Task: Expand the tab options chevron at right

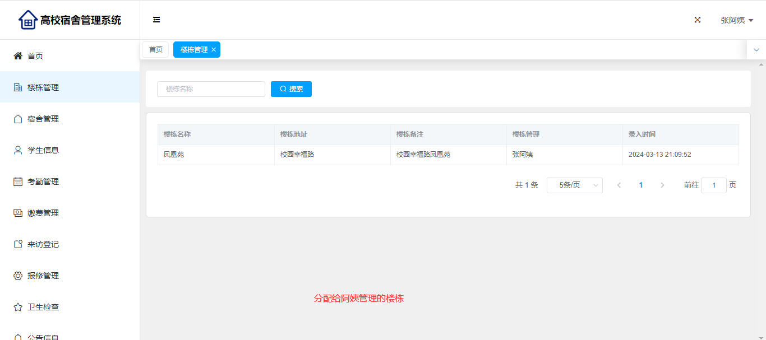Action: [756, 50]
